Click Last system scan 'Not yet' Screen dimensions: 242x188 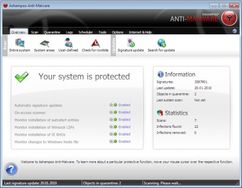tap(200, 100)
